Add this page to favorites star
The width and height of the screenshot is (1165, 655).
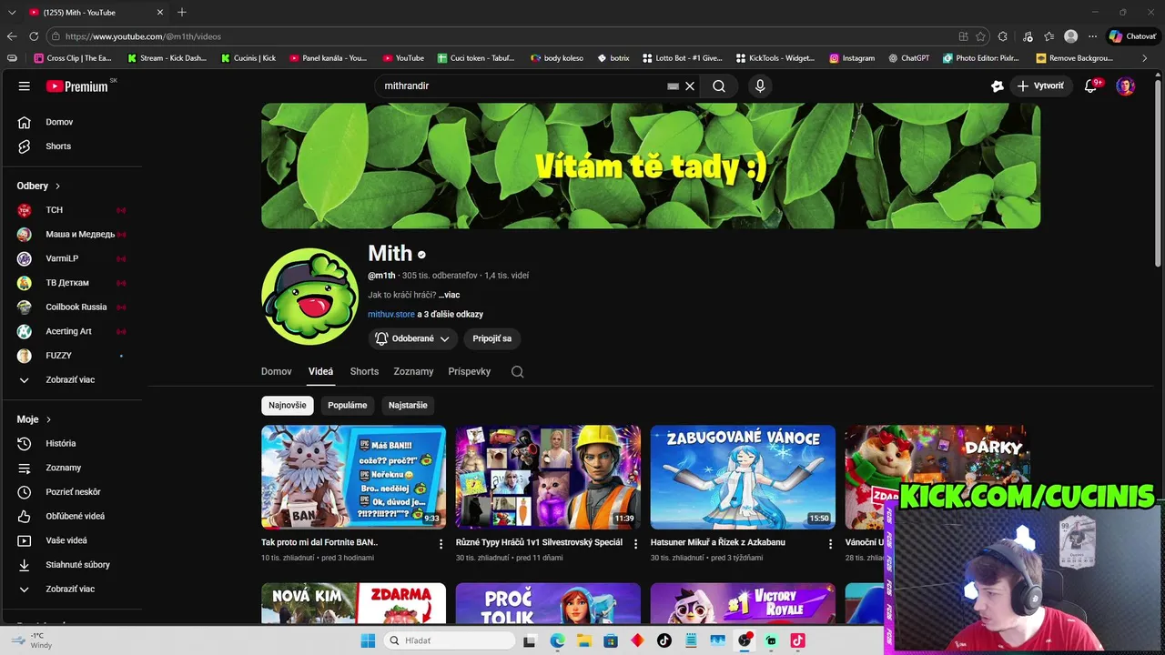click(x=980, y=36)
